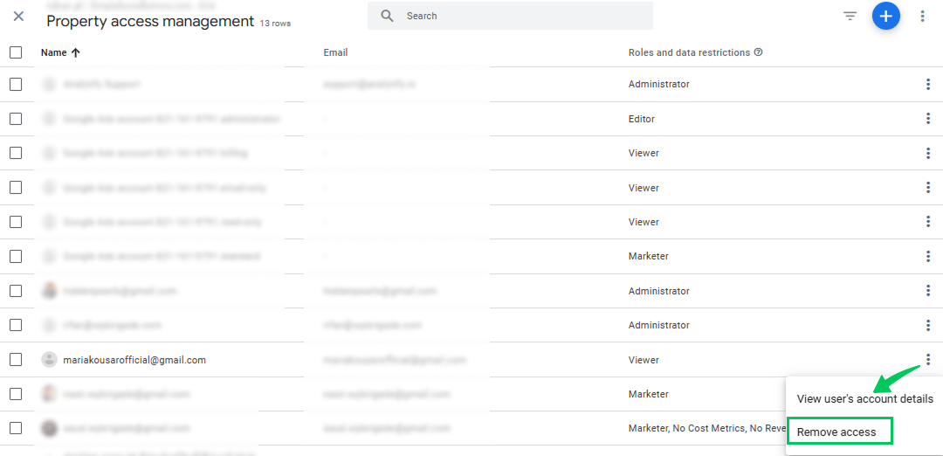Click avatar of Google Ads administrator account
The image size is (943, 456).
[x=49, y=119]
